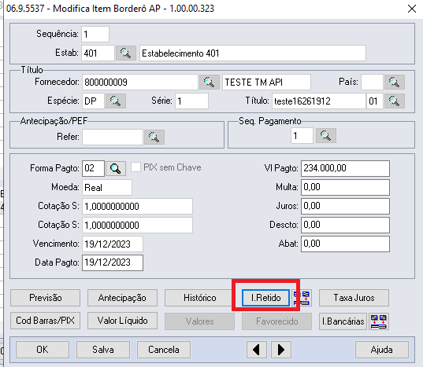Click into the Vl Pagto value field
Viewport: 423px width, 367px height.
(x=345, y=168)
